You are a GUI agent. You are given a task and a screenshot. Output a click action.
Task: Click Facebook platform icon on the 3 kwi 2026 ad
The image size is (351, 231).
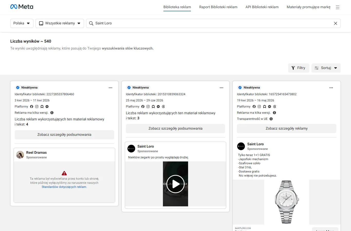click(x=32, y=107)
